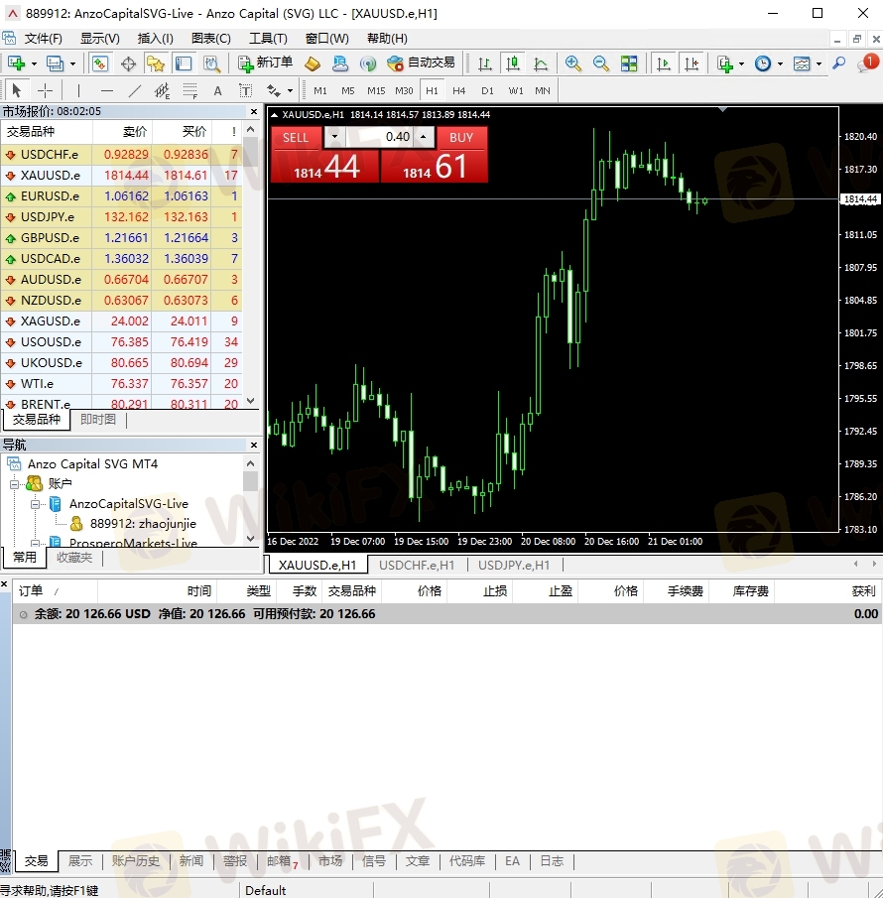Expand the periods dropdown arrow
Image resolution: width=883 pixels, height=898 pixels.
pos(780,64)
